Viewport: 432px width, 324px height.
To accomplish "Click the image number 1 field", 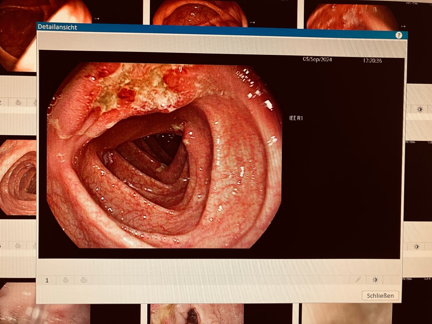I will point(47,280).
